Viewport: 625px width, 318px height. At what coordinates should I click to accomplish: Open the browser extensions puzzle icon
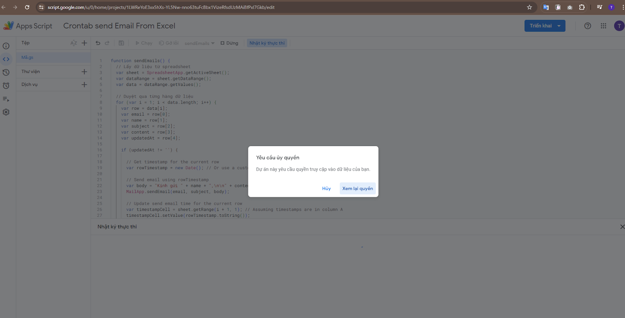(582, 7)
